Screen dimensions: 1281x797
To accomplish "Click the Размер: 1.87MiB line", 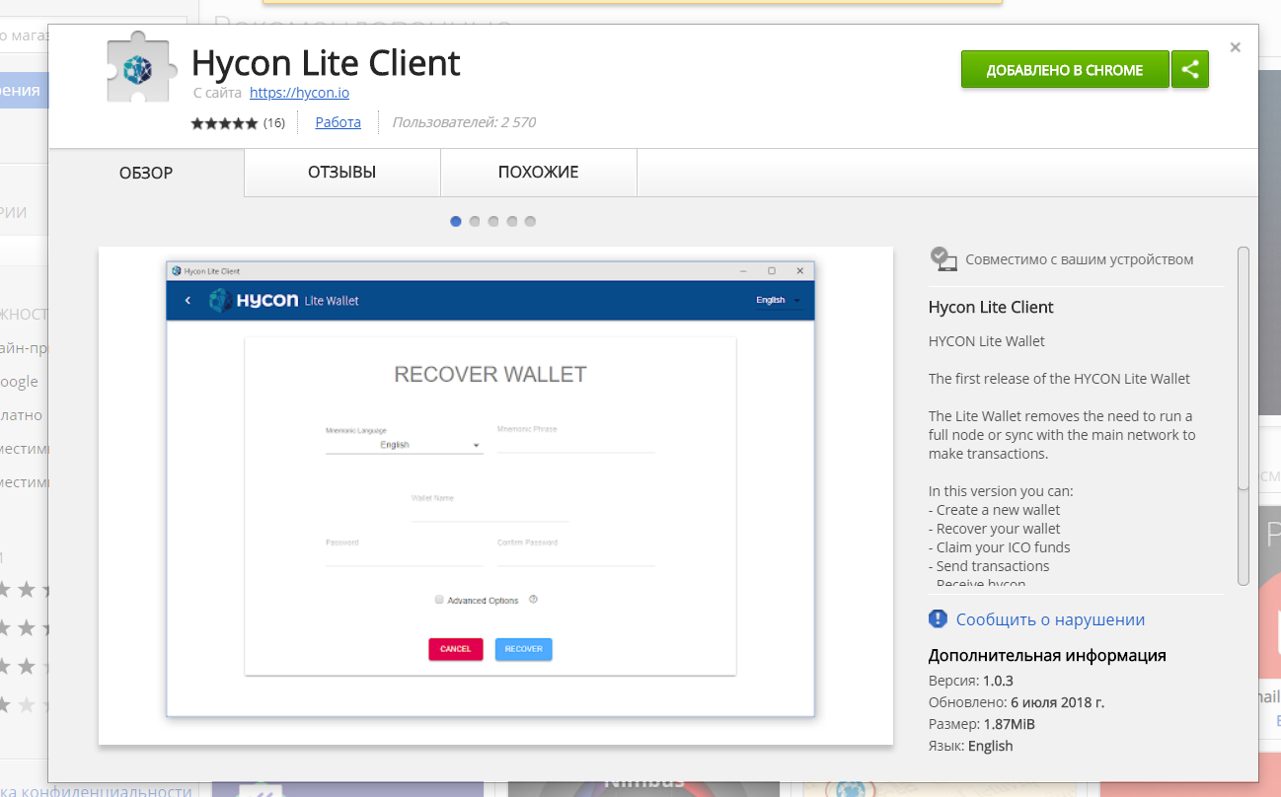I will coord(982,724).
